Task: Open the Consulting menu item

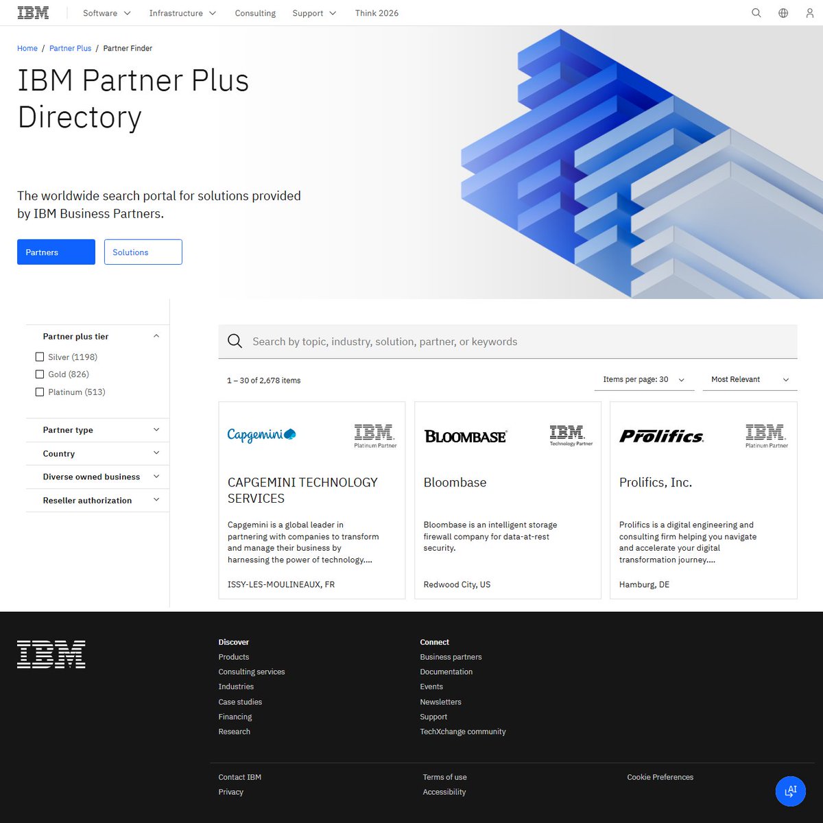Action: tap(255, 13)
